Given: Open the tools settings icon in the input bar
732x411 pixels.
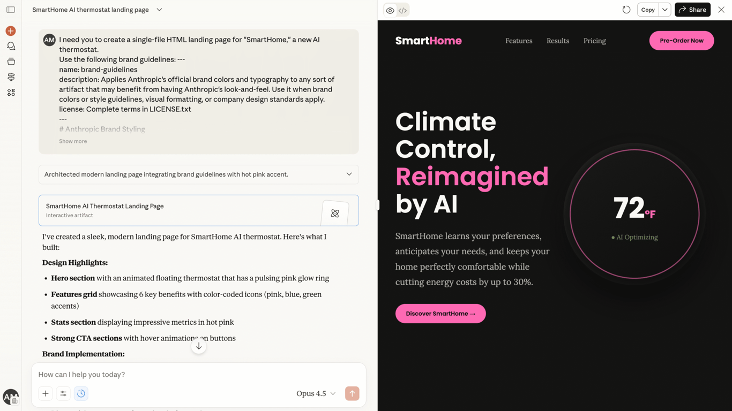Looking at the screenshot, I should [63, 393].
